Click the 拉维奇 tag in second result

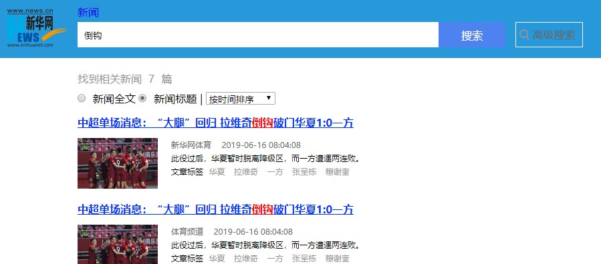[x=246, y=258]
